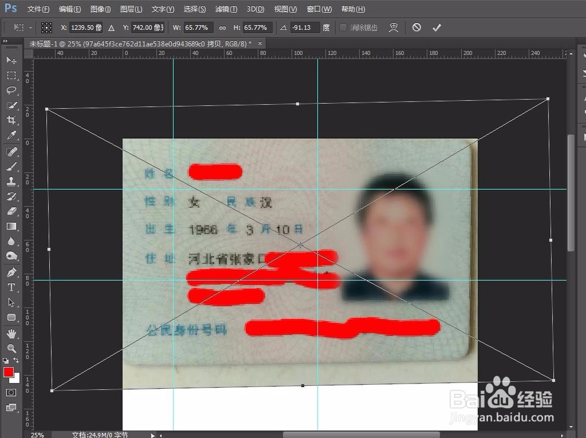The height and width of the screenshot is (438, 586).
Task: Open the 文件(F) menu
Action: coord(38,9)
